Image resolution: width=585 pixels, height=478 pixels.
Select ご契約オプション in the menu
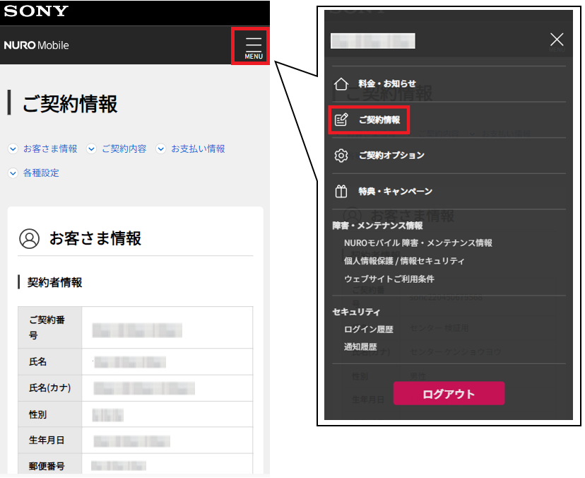(391, 156)
